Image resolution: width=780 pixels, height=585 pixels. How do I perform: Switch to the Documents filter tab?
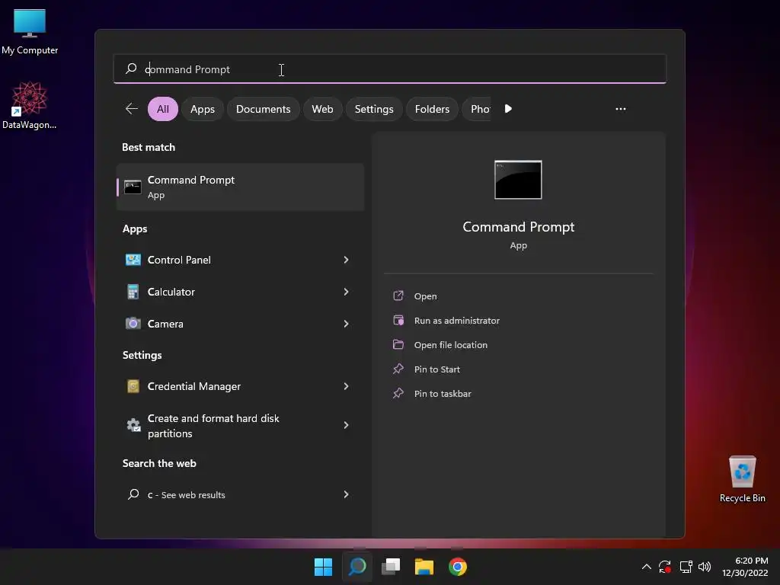click(x=263, y=109)
